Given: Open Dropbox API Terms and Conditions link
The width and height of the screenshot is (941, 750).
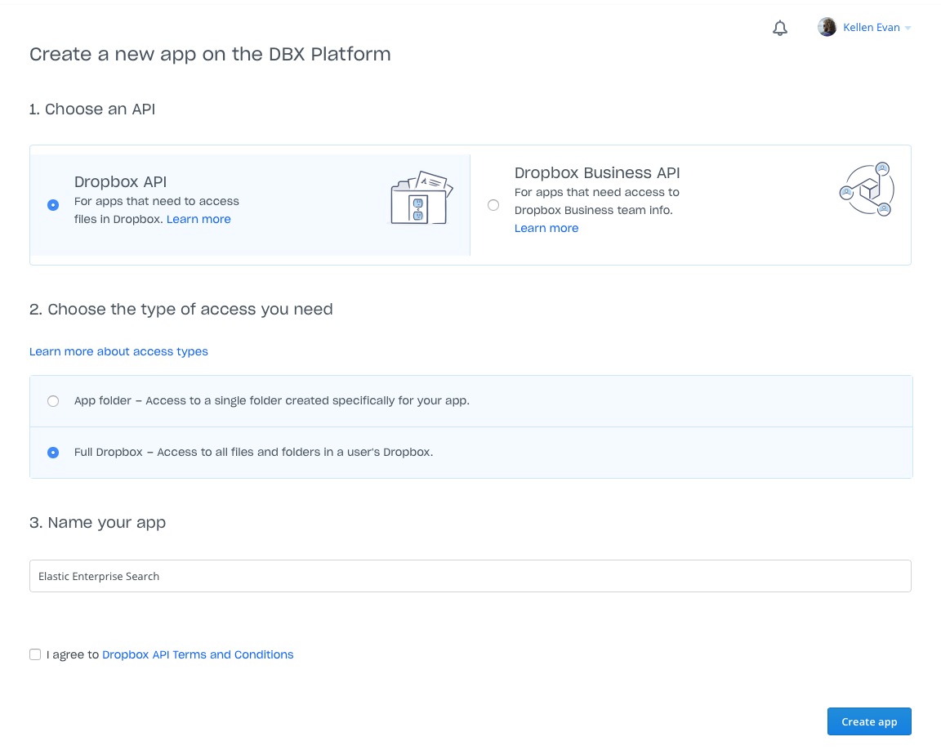Looking at the screenshot, I should [x=198, y=654].
